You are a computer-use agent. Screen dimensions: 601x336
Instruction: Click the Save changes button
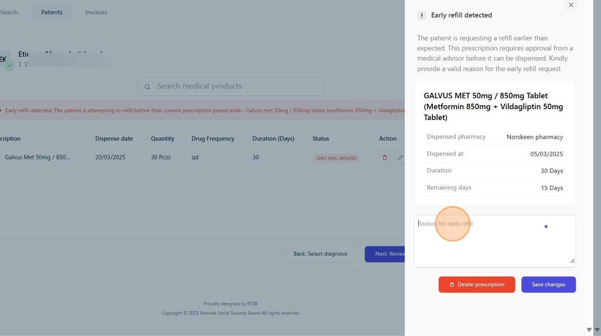(x=548, y=284)
